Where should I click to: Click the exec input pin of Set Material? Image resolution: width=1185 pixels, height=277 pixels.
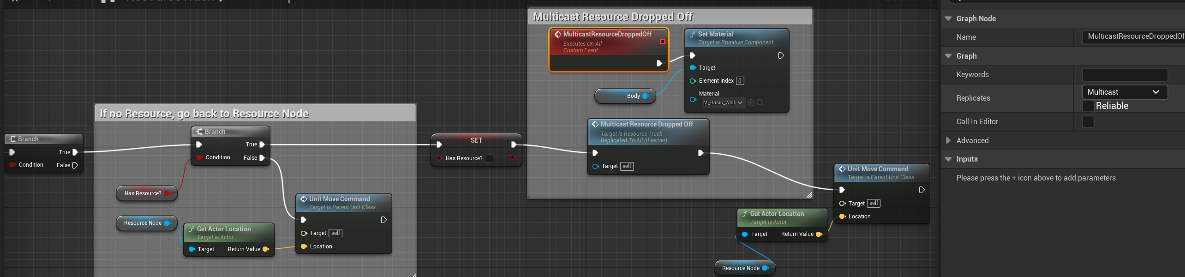(693, 55)
